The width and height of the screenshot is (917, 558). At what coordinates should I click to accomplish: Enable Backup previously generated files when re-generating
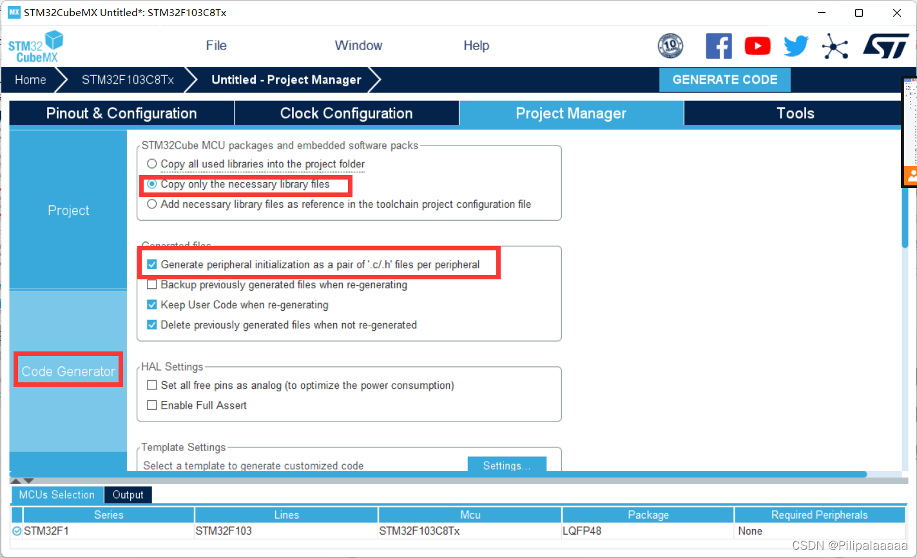point(152,284)
